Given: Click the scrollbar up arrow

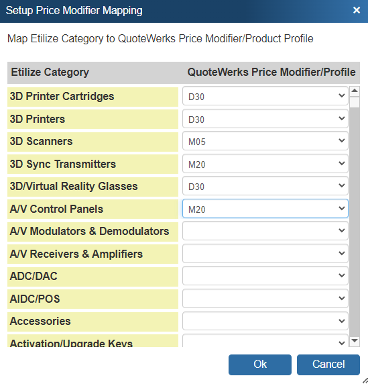Looking at the screenshot, I should [355, 91].
